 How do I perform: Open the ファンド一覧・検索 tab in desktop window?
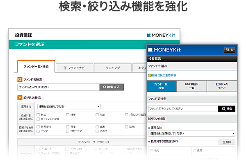[x=36, y=67]
